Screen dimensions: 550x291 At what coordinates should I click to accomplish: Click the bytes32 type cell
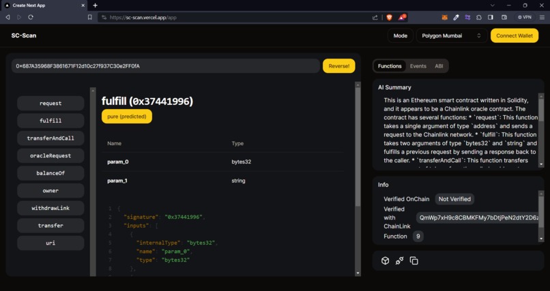[x=242, y=162]
